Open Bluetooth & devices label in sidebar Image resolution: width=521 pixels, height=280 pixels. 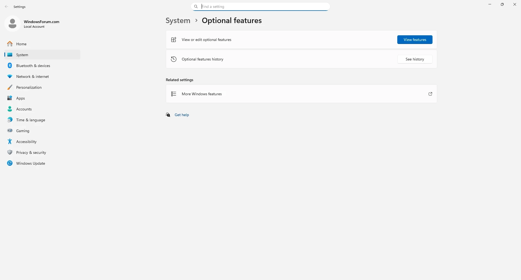pos(33,66)
